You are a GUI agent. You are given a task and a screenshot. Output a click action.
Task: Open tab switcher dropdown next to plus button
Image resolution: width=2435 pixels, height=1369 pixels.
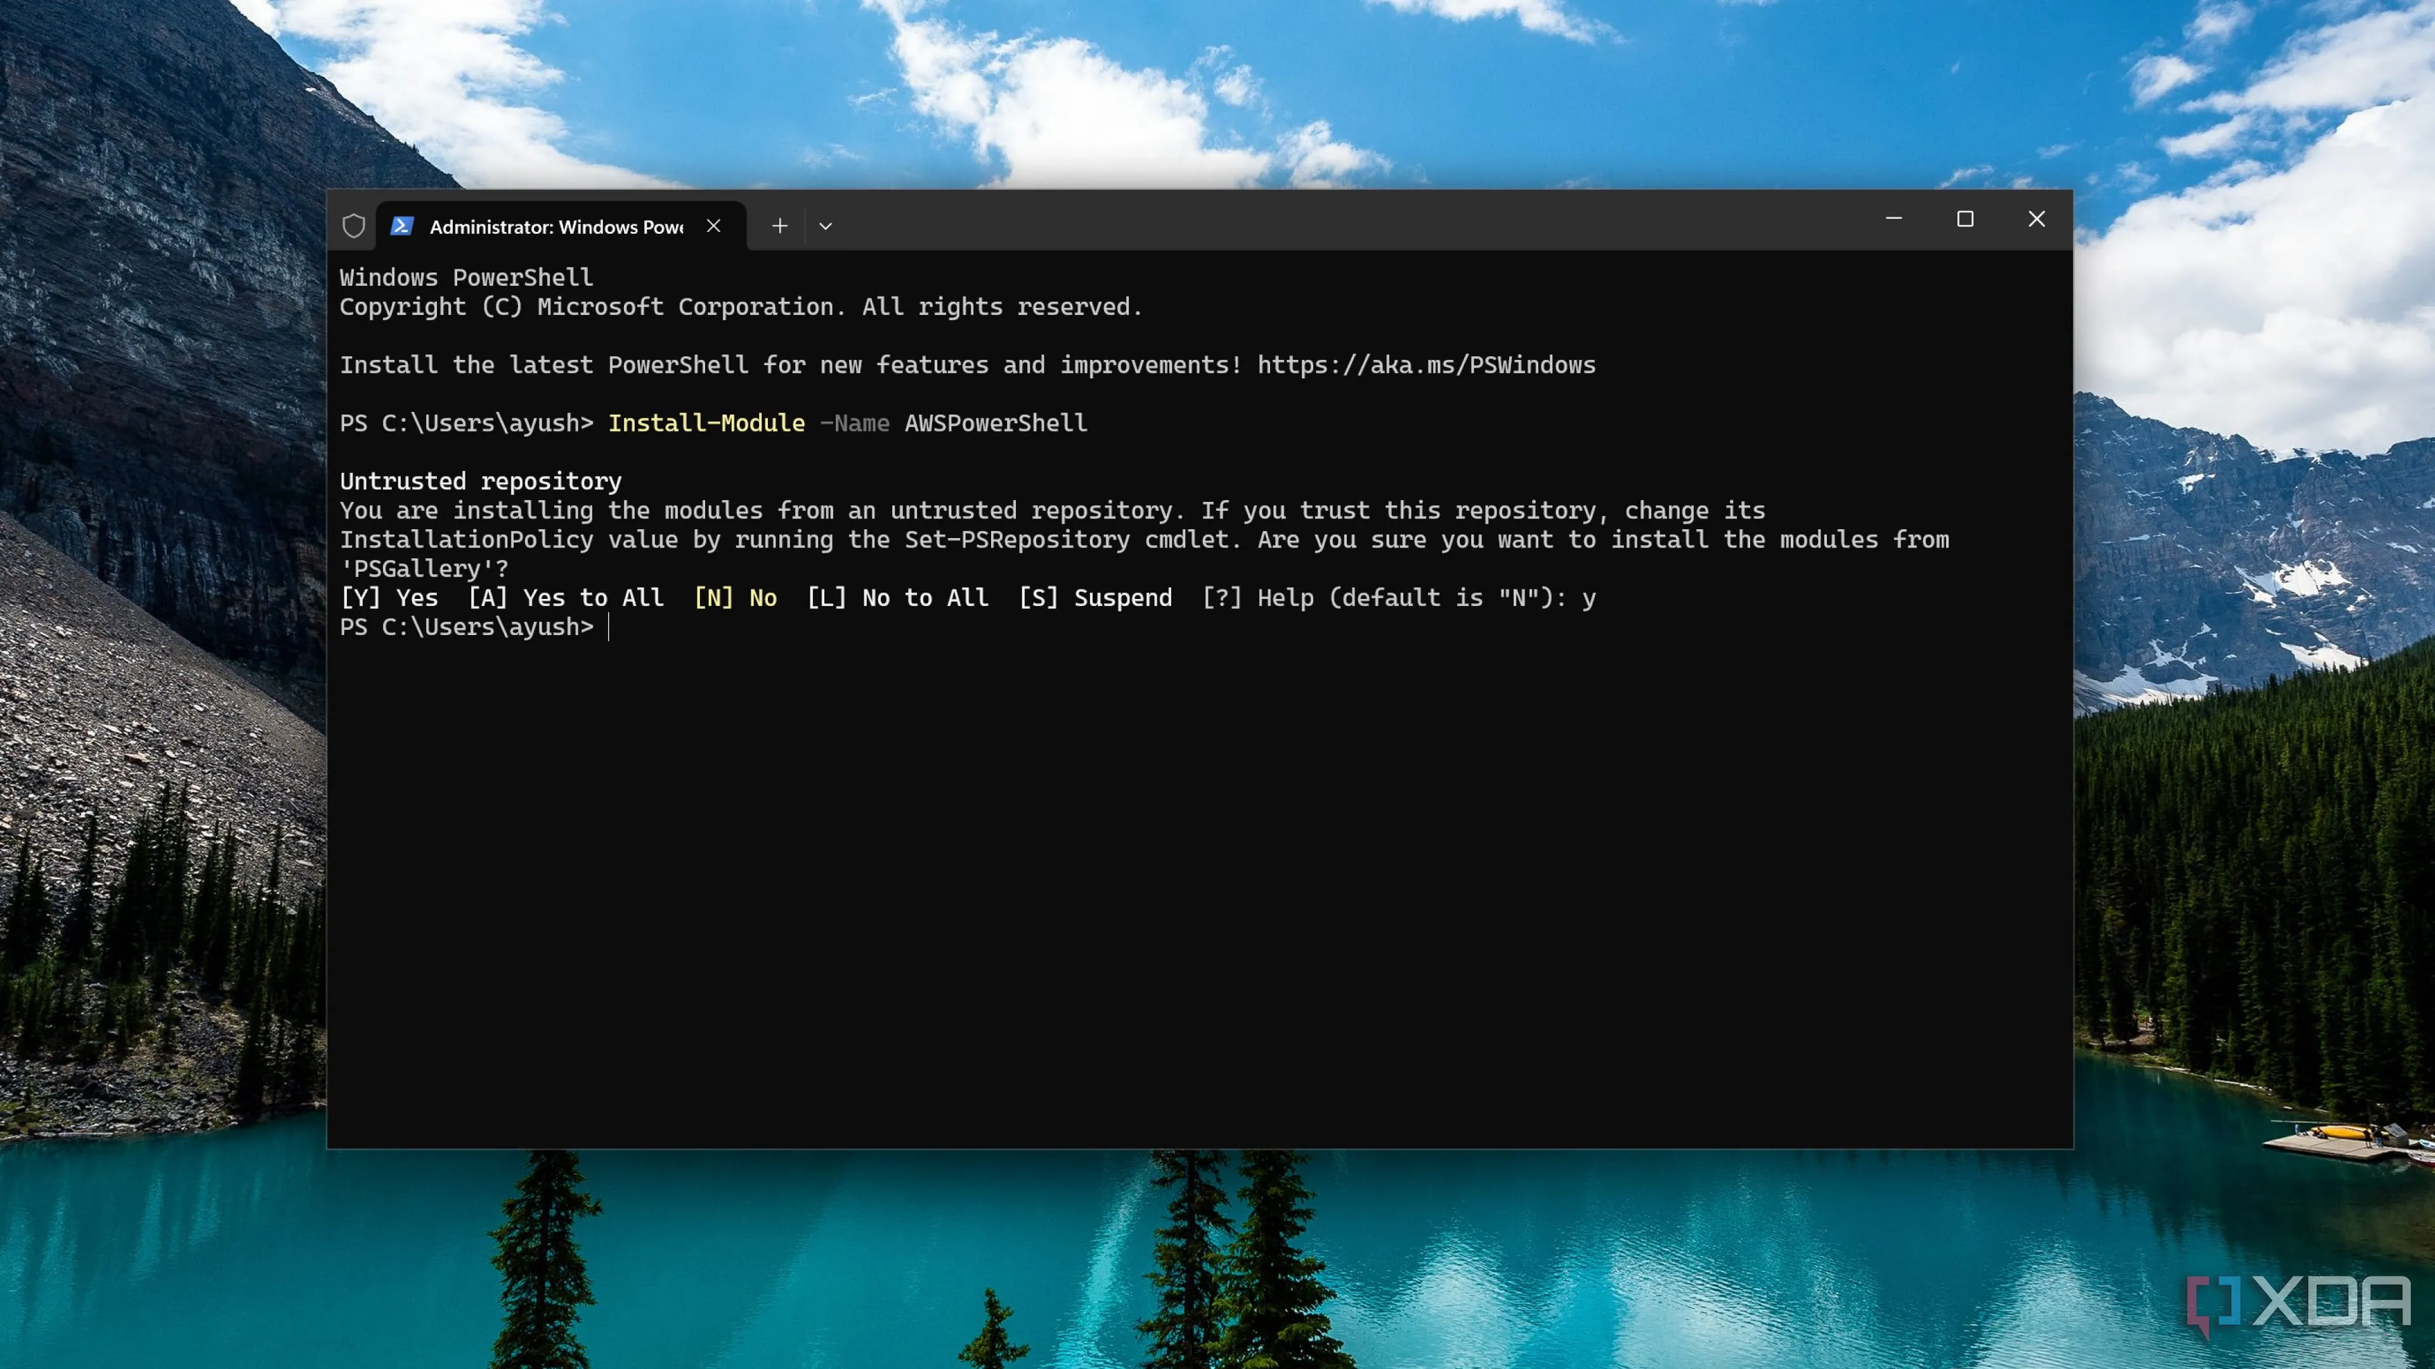(x=825, y=226)
